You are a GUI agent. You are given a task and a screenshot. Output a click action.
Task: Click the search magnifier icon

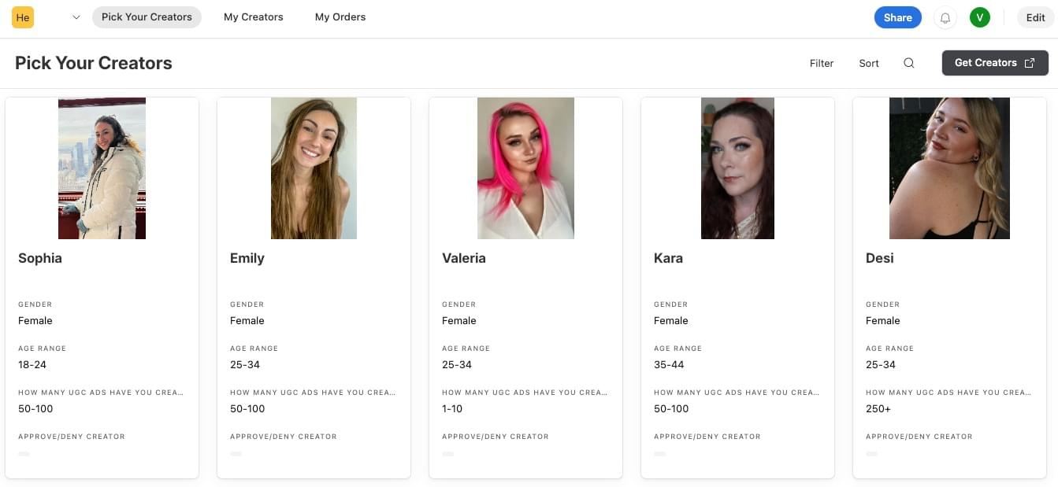tap(909, 63)
